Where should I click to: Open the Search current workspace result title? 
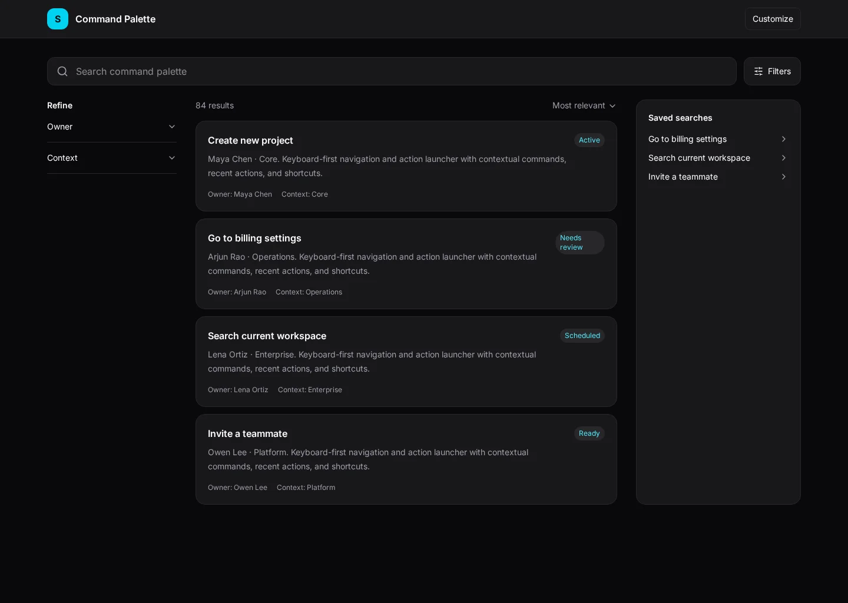click(267, 336)
